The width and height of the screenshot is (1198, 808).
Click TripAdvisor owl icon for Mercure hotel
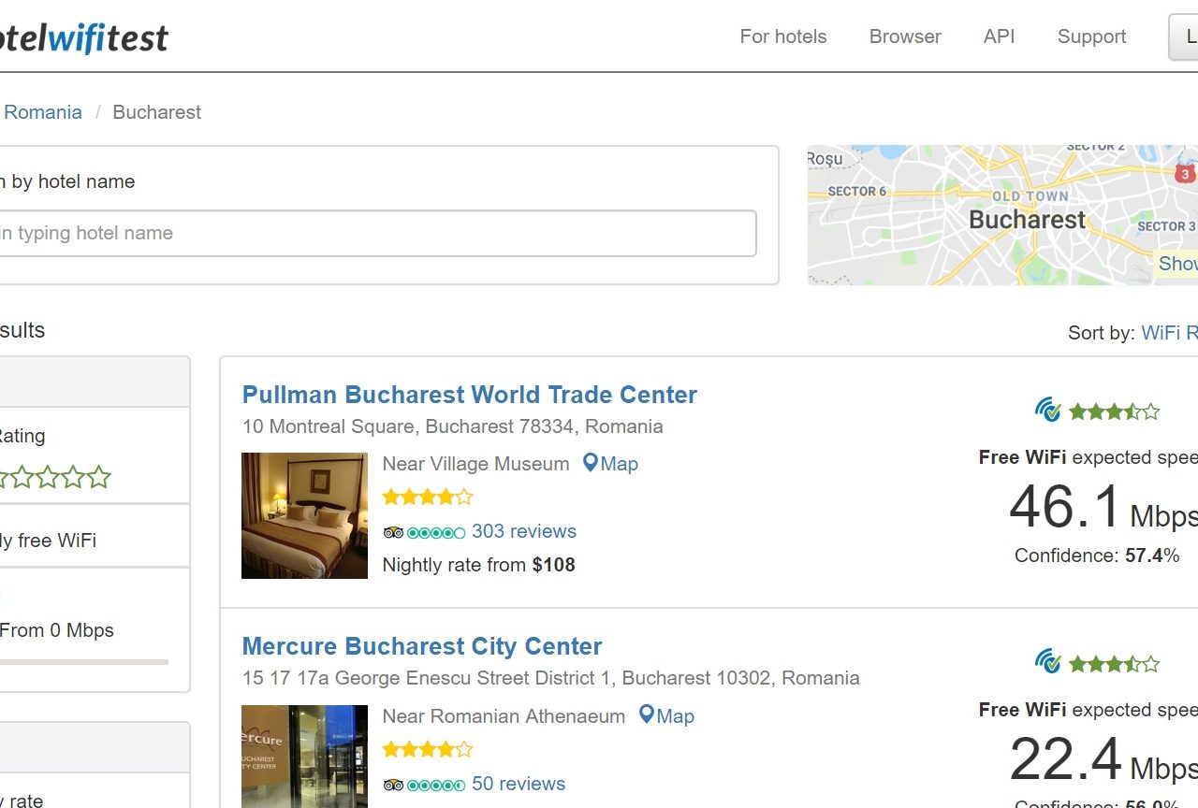393,785
